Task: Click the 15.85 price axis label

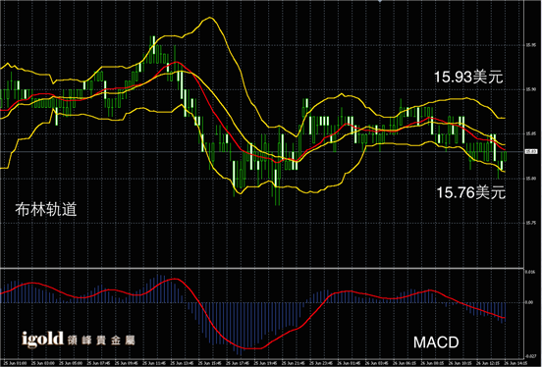Action: click(530, 133)
